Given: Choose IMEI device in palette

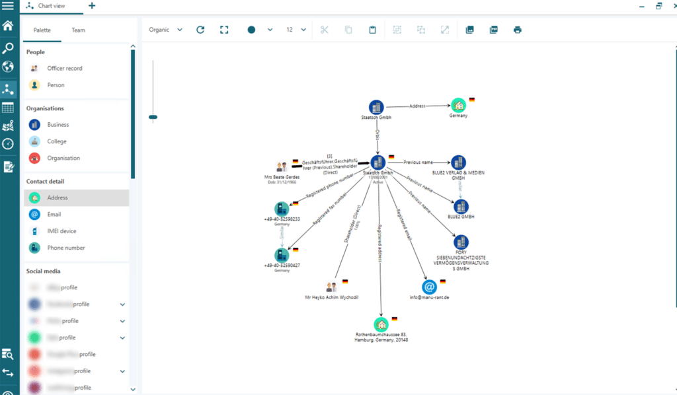Looking at the screenshot, I should point(77,231).
